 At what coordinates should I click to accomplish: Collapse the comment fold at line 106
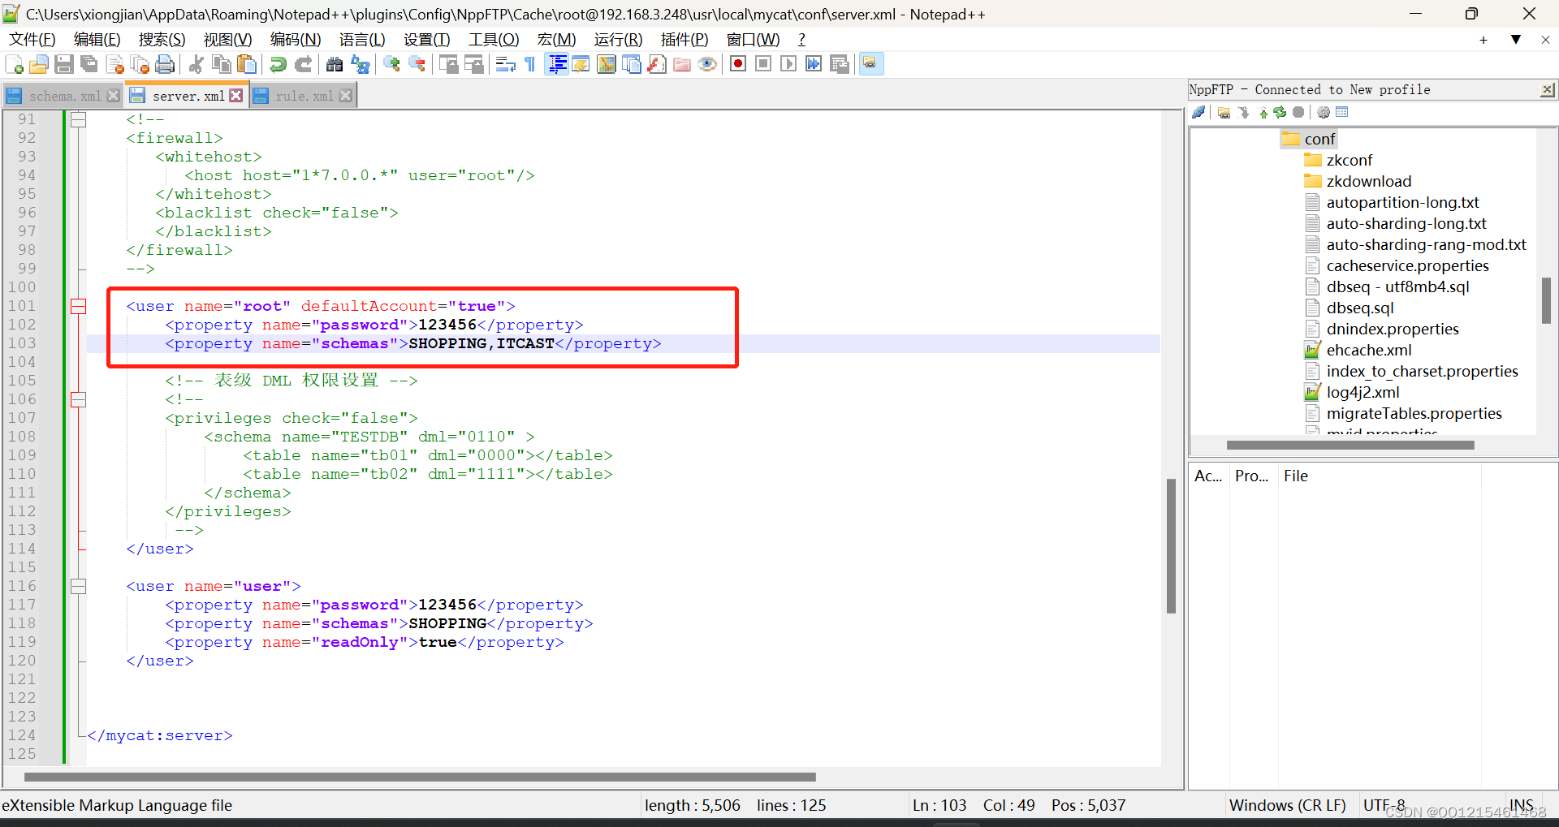click(x=78, y=399)
